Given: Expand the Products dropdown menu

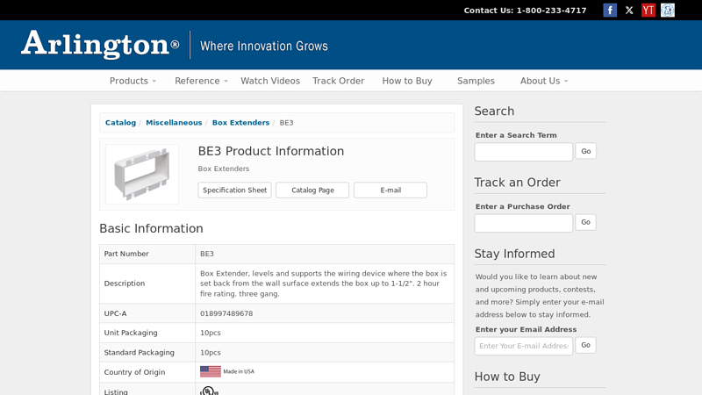Looking at the screenshot, I should click(x=133, y=81).
